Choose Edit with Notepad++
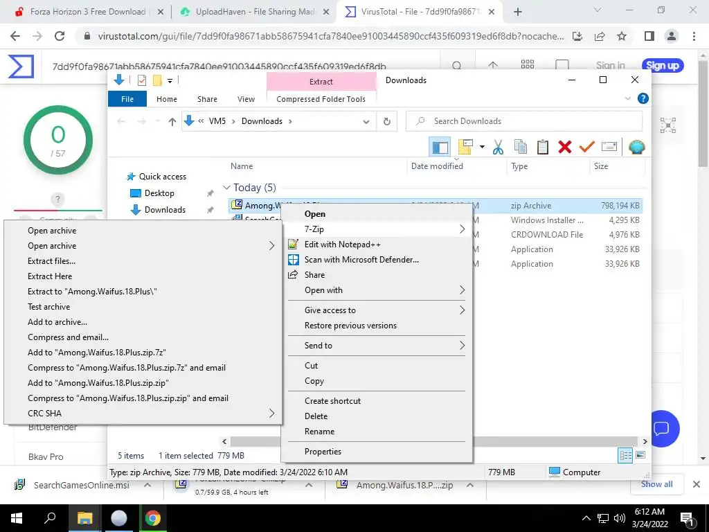The image size is (709, 532). pos(376,245)
